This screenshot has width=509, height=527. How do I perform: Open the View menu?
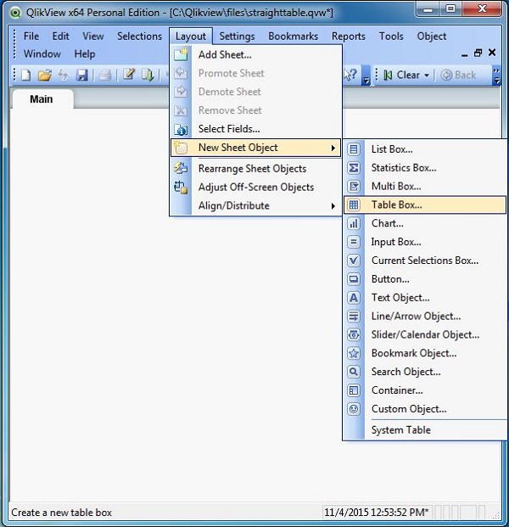[93, 36]
